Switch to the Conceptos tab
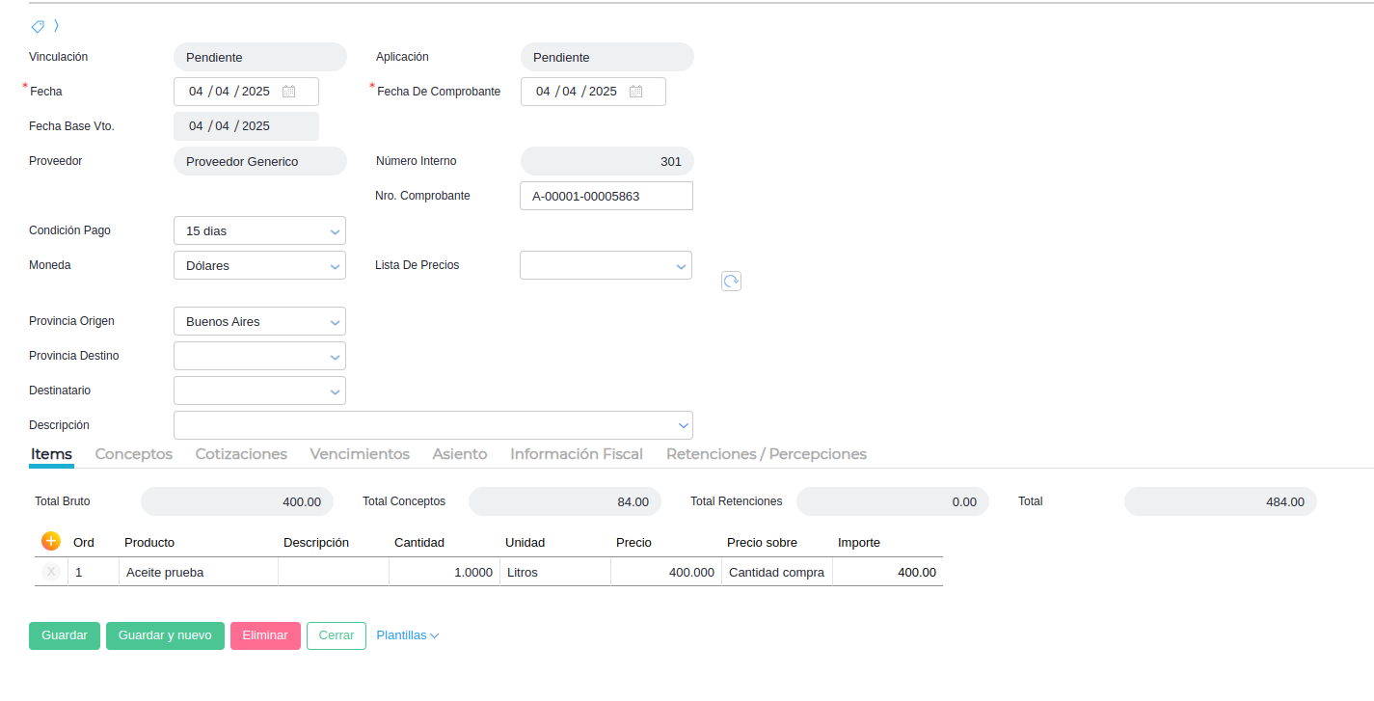This screenshot has width=1374, height=701. 134,454
